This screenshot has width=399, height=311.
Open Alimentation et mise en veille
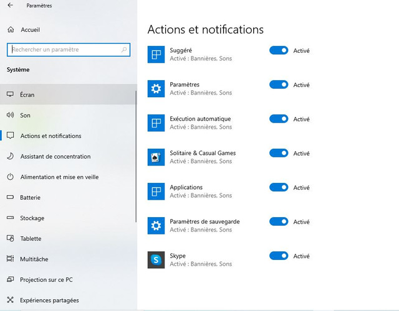[68, 177]
